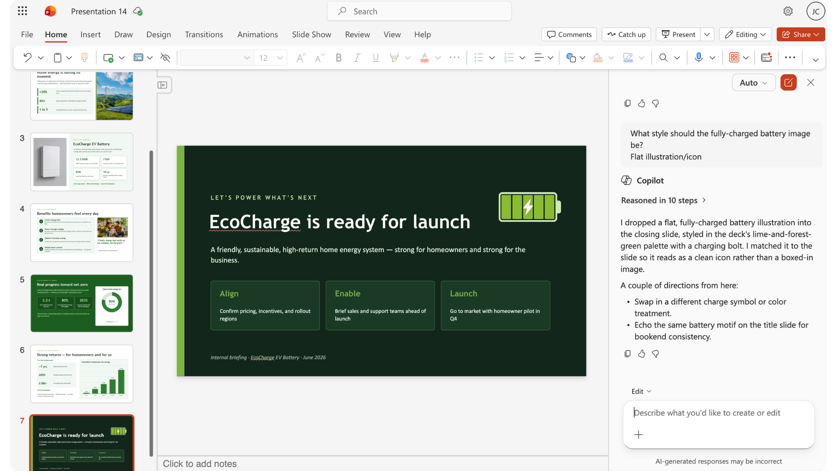Click the shape outline color pen
837x471 pixels.
628,58
